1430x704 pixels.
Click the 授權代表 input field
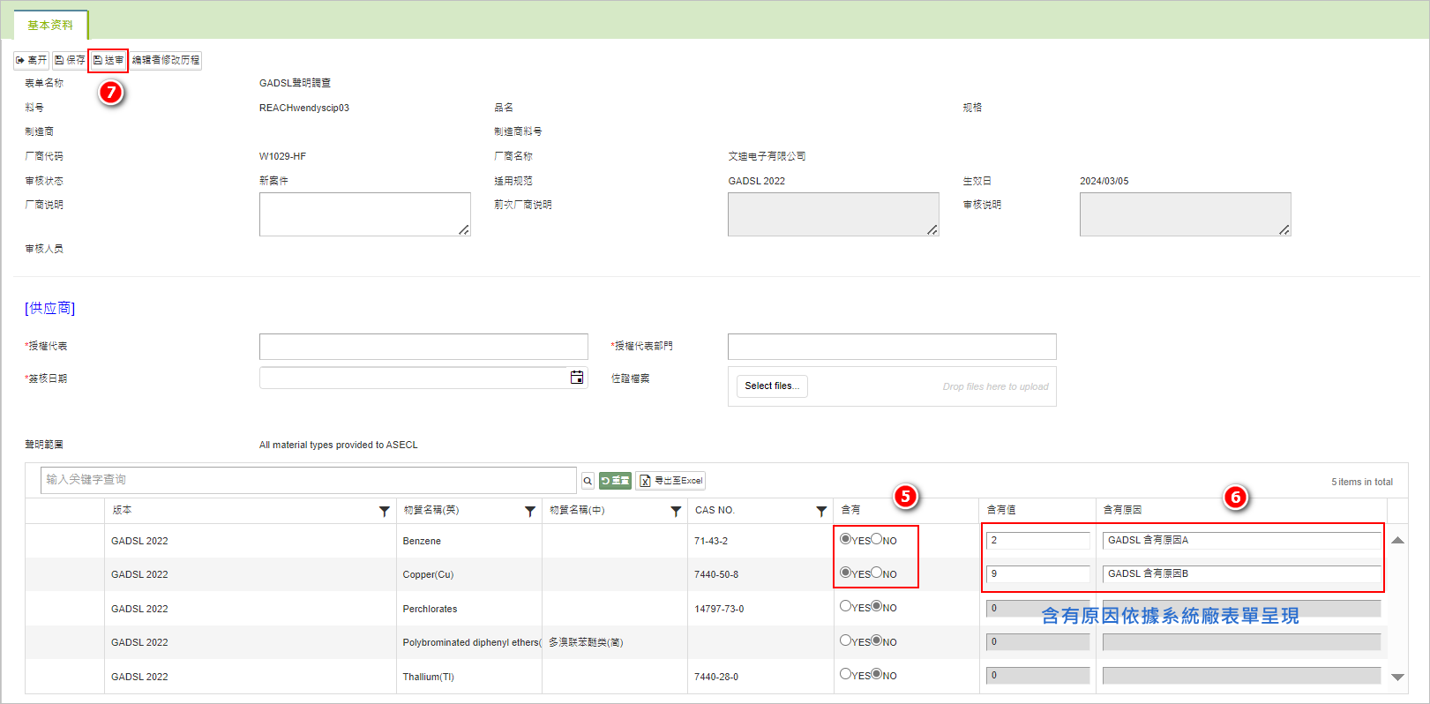click(423, 347)
